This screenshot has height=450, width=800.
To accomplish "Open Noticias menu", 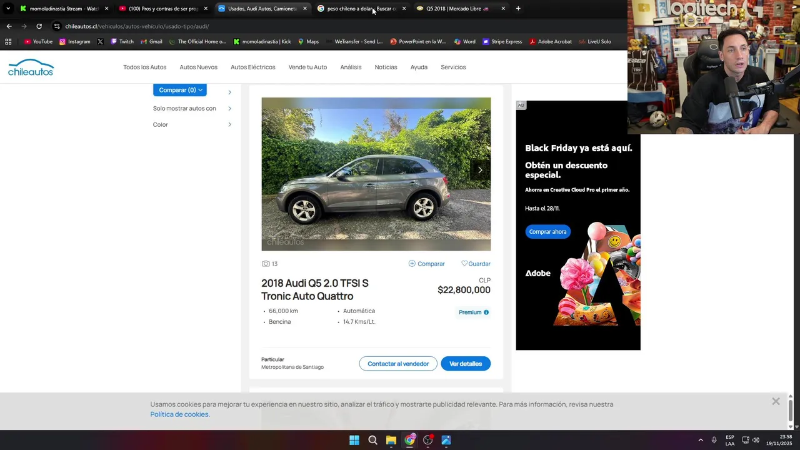I will (386, 67).
